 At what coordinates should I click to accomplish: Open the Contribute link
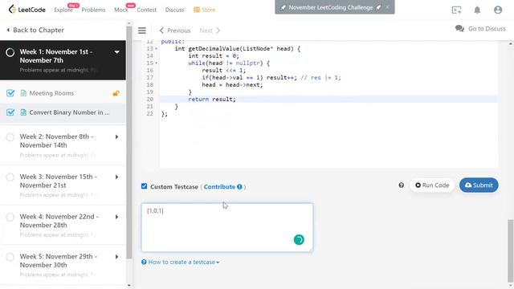pos(219,187)
